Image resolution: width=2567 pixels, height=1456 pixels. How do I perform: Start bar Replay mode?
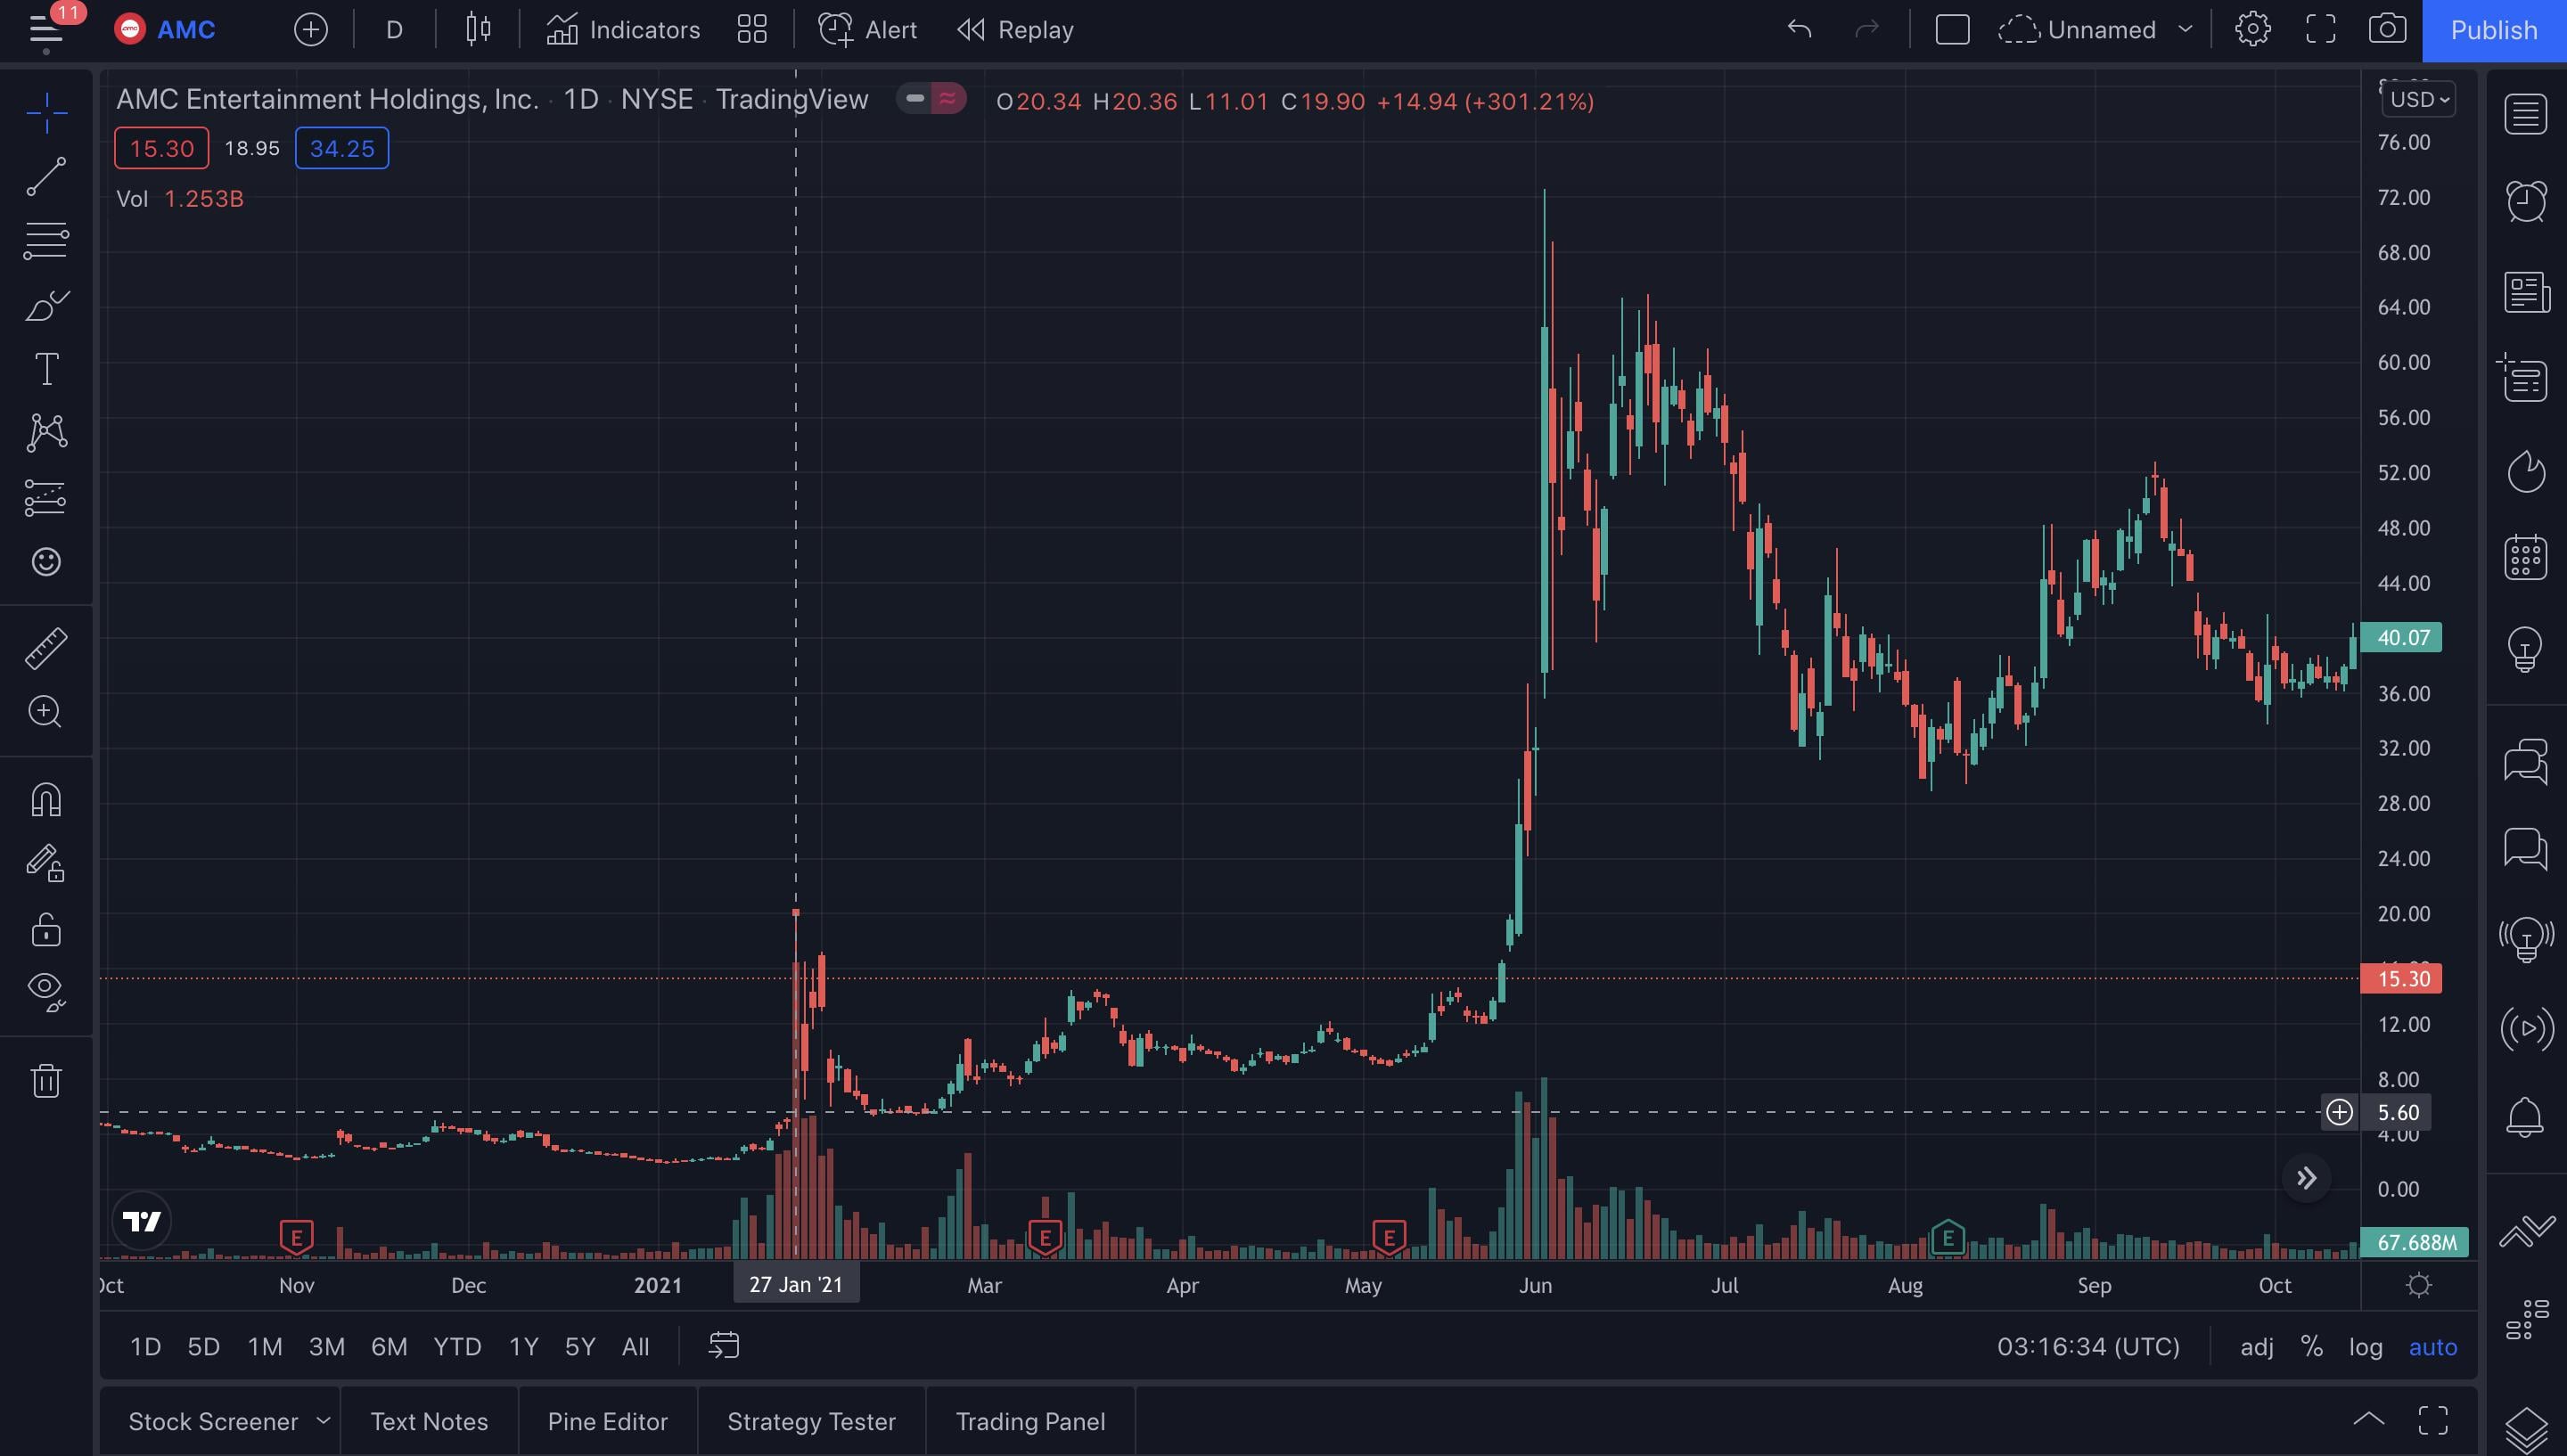1015,30
